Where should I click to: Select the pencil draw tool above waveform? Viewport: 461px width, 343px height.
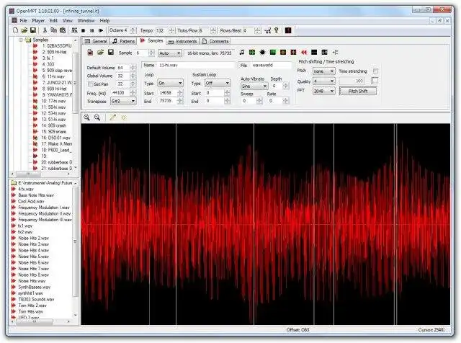[x=113, y=117]
